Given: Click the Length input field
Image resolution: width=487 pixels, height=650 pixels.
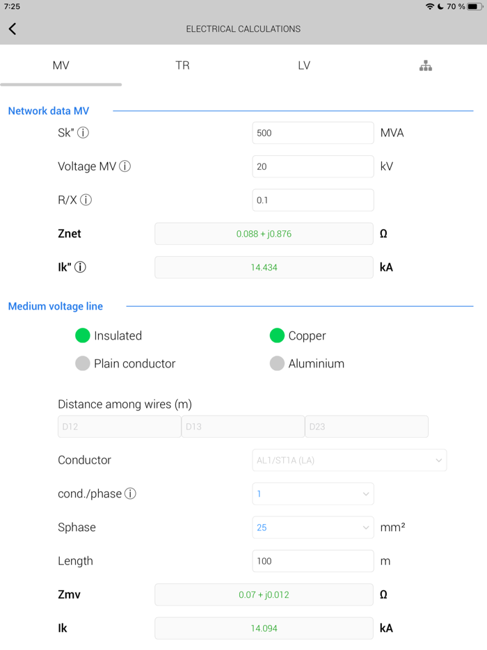Looking at the screenshot, I should (x=312, y=561).
